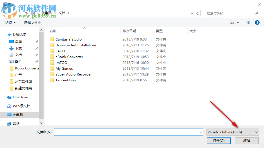Expand the address bar history dropdown
This screenshot has height=148, width=264.
192,13
